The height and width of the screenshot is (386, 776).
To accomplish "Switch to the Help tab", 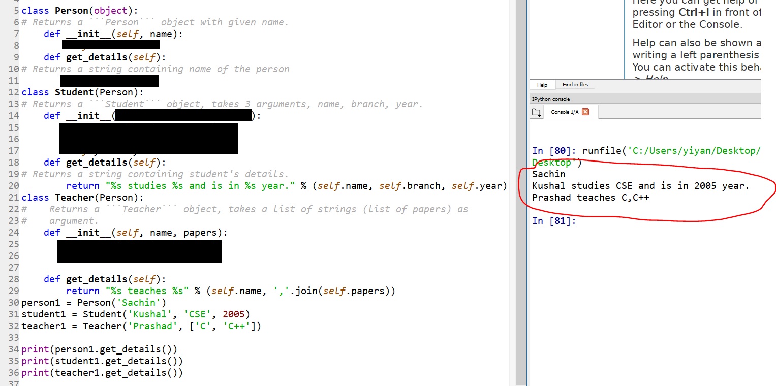I will (x=542, y=85).
